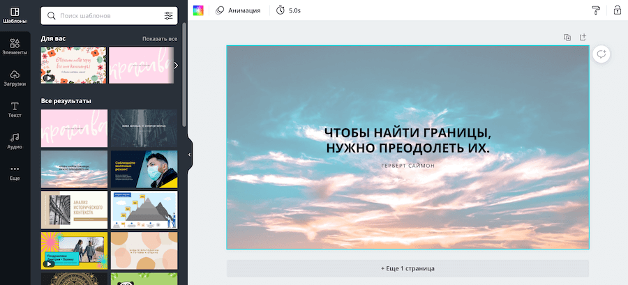
Task: Open the background color picker swatch
Action: 199,10
